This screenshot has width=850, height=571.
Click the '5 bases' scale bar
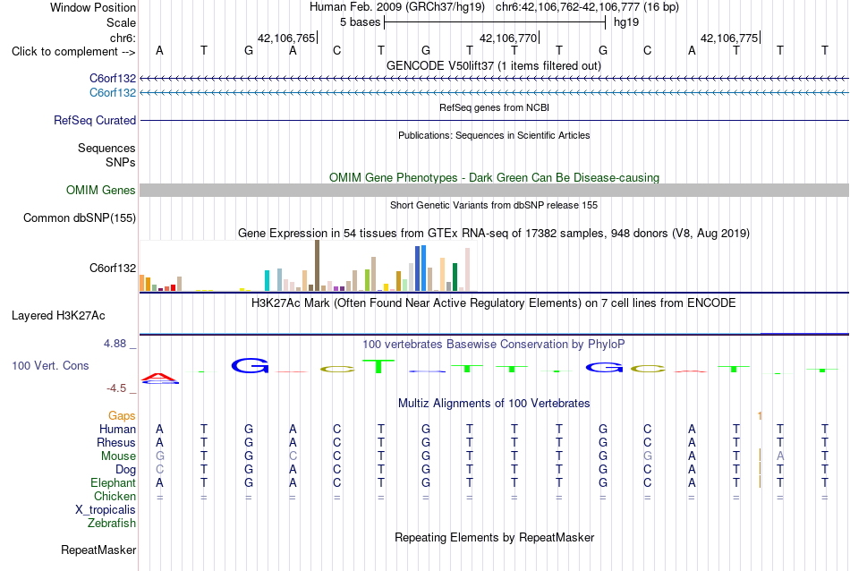(x=495, y=22)
